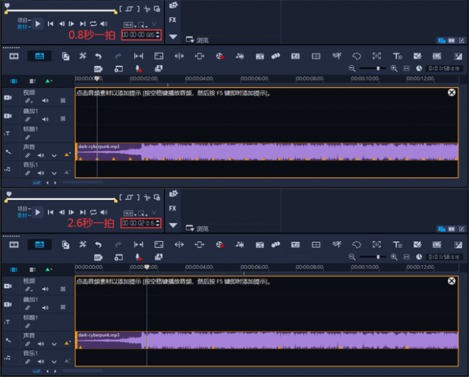The height and width of the screenshot is (377, 469).
Task: Open the record/capture option in the 0.8秒 screenshot
Action: [220, 57]
